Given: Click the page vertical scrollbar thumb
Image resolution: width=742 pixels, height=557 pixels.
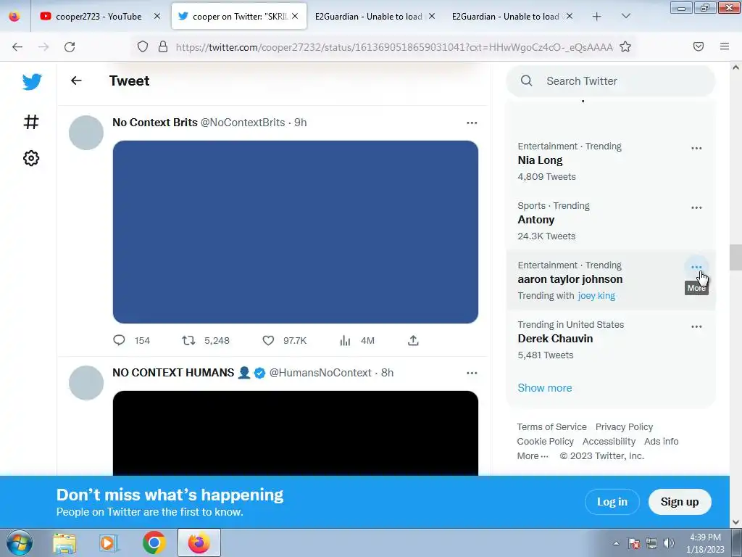Looking at the screenshot, I should (735, 257).
